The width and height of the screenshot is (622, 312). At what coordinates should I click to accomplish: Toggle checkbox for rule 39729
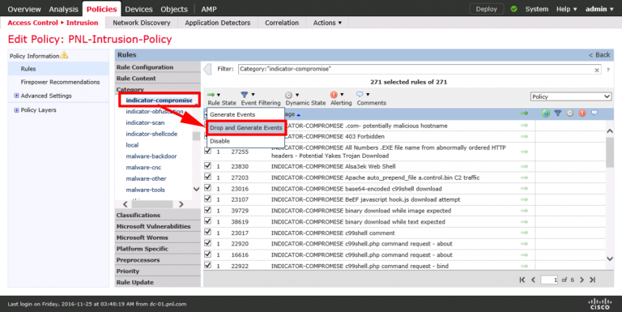(x=207, y=210)
